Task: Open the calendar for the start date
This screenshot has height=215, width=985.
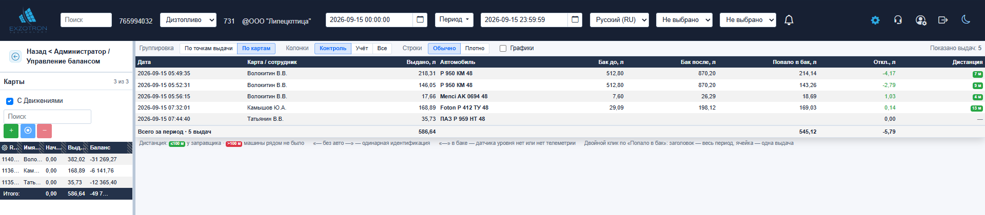Action: coord(420,20)
